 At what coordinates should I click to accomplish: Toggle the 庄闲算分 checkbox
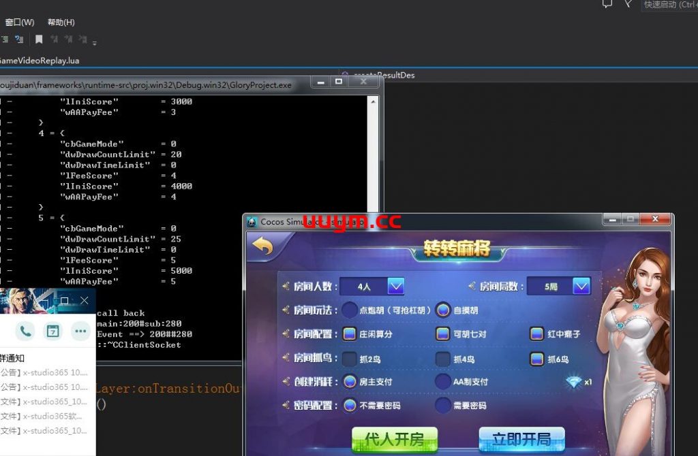tap(350, 333)
